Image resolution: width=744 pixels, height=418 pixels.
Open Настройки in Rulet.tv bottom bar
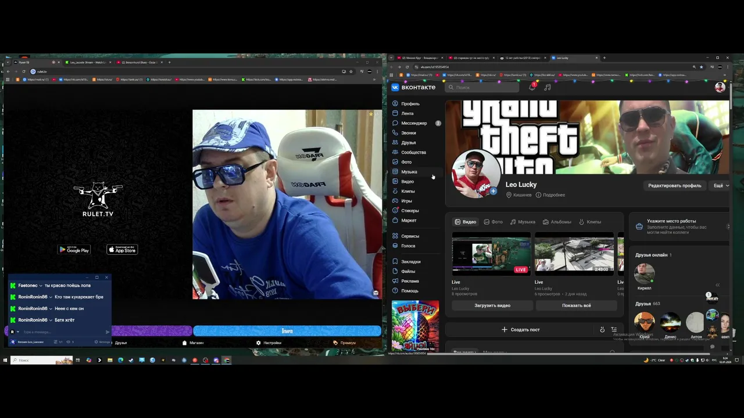[269, 343]
